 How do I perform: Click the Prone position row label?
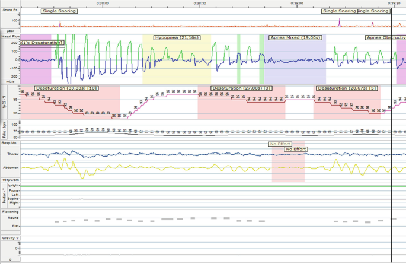(x=14, y=190)
